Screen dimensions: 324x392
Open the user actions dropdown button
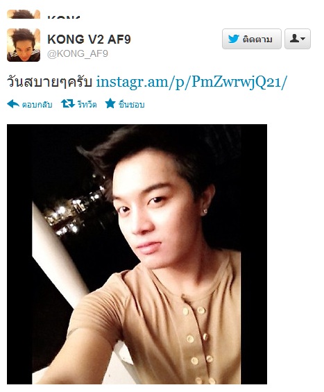tap(298, 39)
